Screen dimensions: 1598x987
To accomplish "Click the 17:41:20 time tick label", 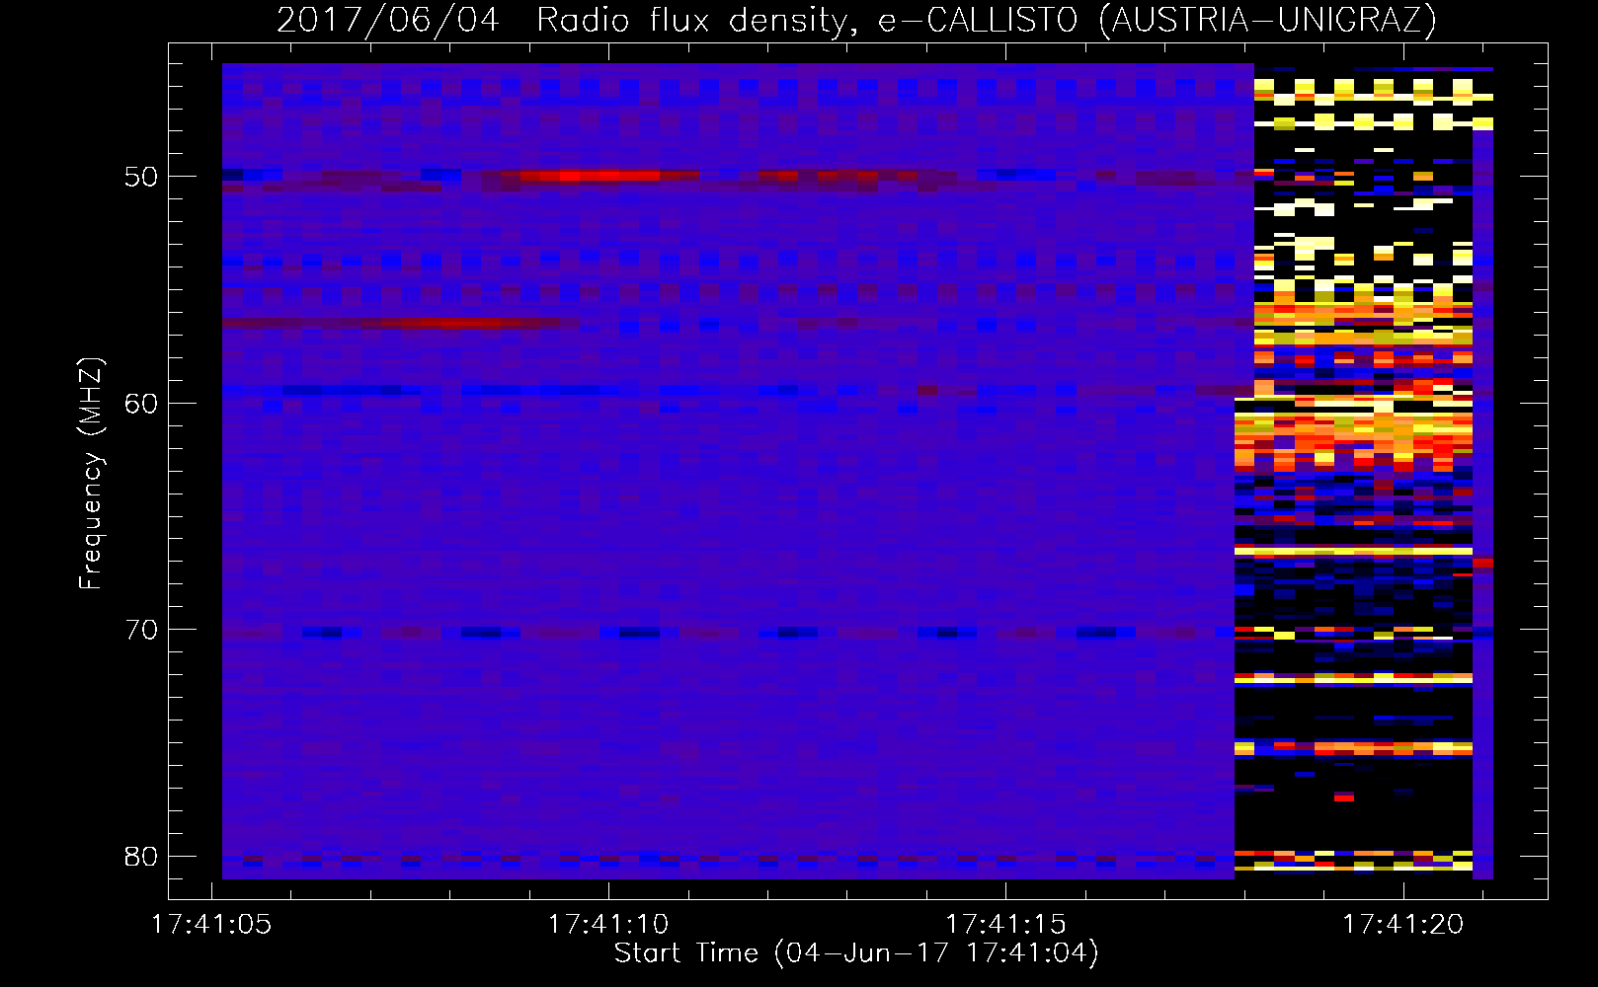I will point(1402,925).
